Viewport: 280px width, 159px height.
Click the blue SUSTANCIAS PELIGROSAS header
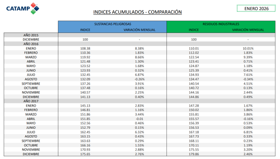pyautogui.click(x=112, y=24)
